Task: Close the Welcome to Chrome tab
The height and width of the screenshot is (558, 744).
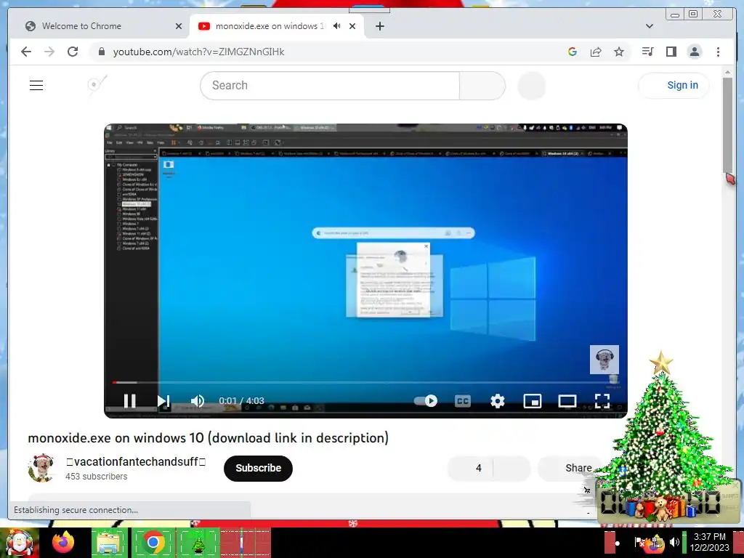Action: click(179, 26)
